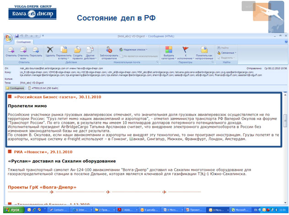Forward the message with Переслать
This screenshot has width=289, height=215.
pyautogui.click(x=36, y=52)
